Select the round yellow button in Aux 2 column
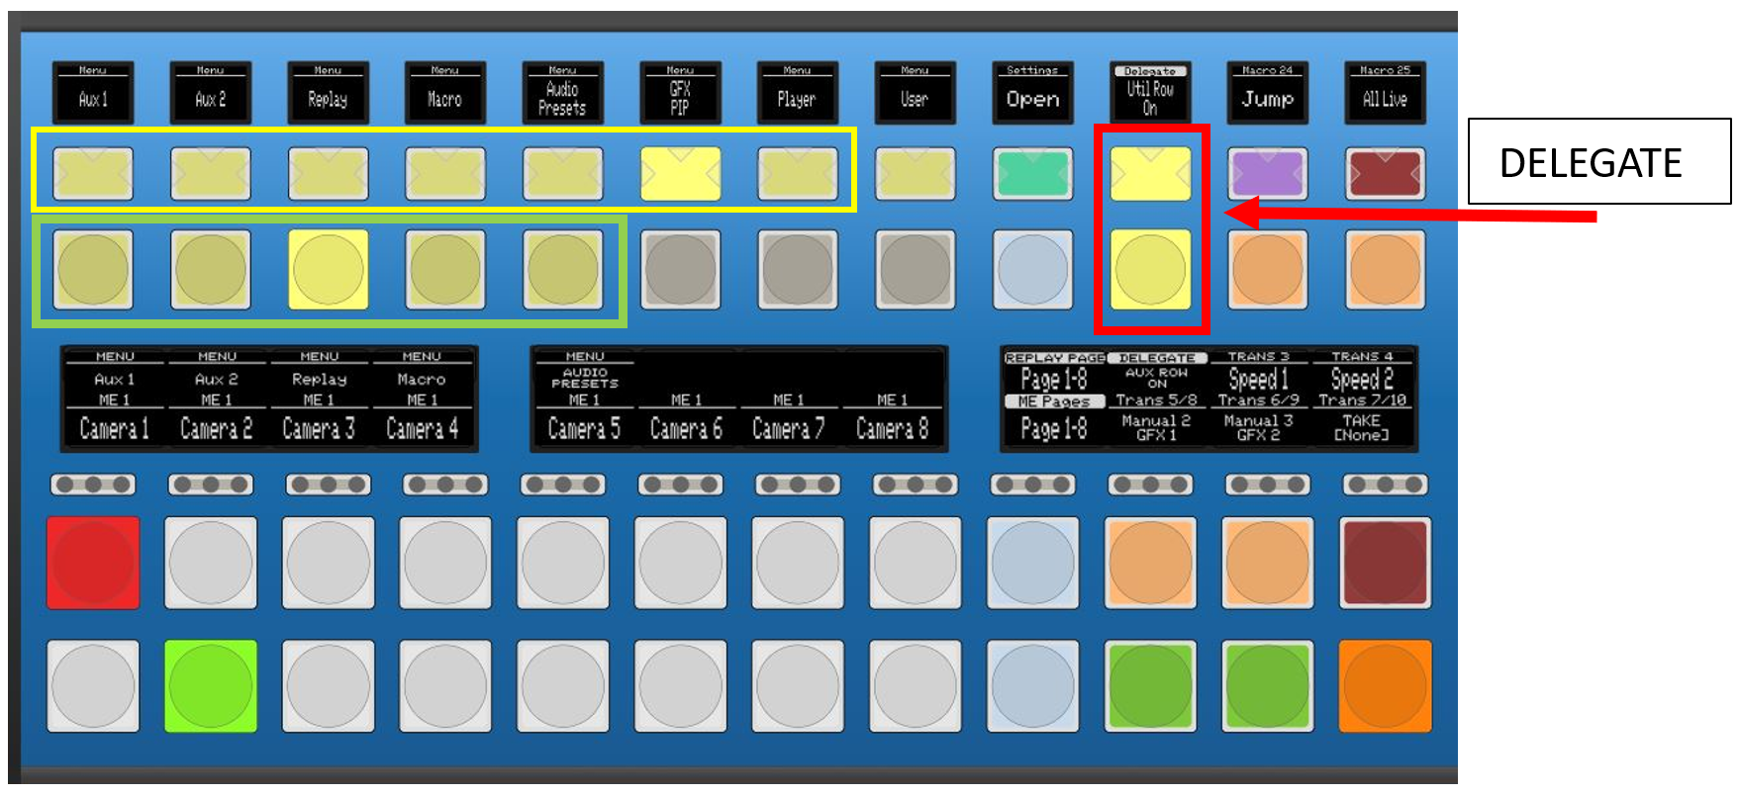Image resolution: width=1740 pixels, height=796 pixels. [x=211, y=269]
